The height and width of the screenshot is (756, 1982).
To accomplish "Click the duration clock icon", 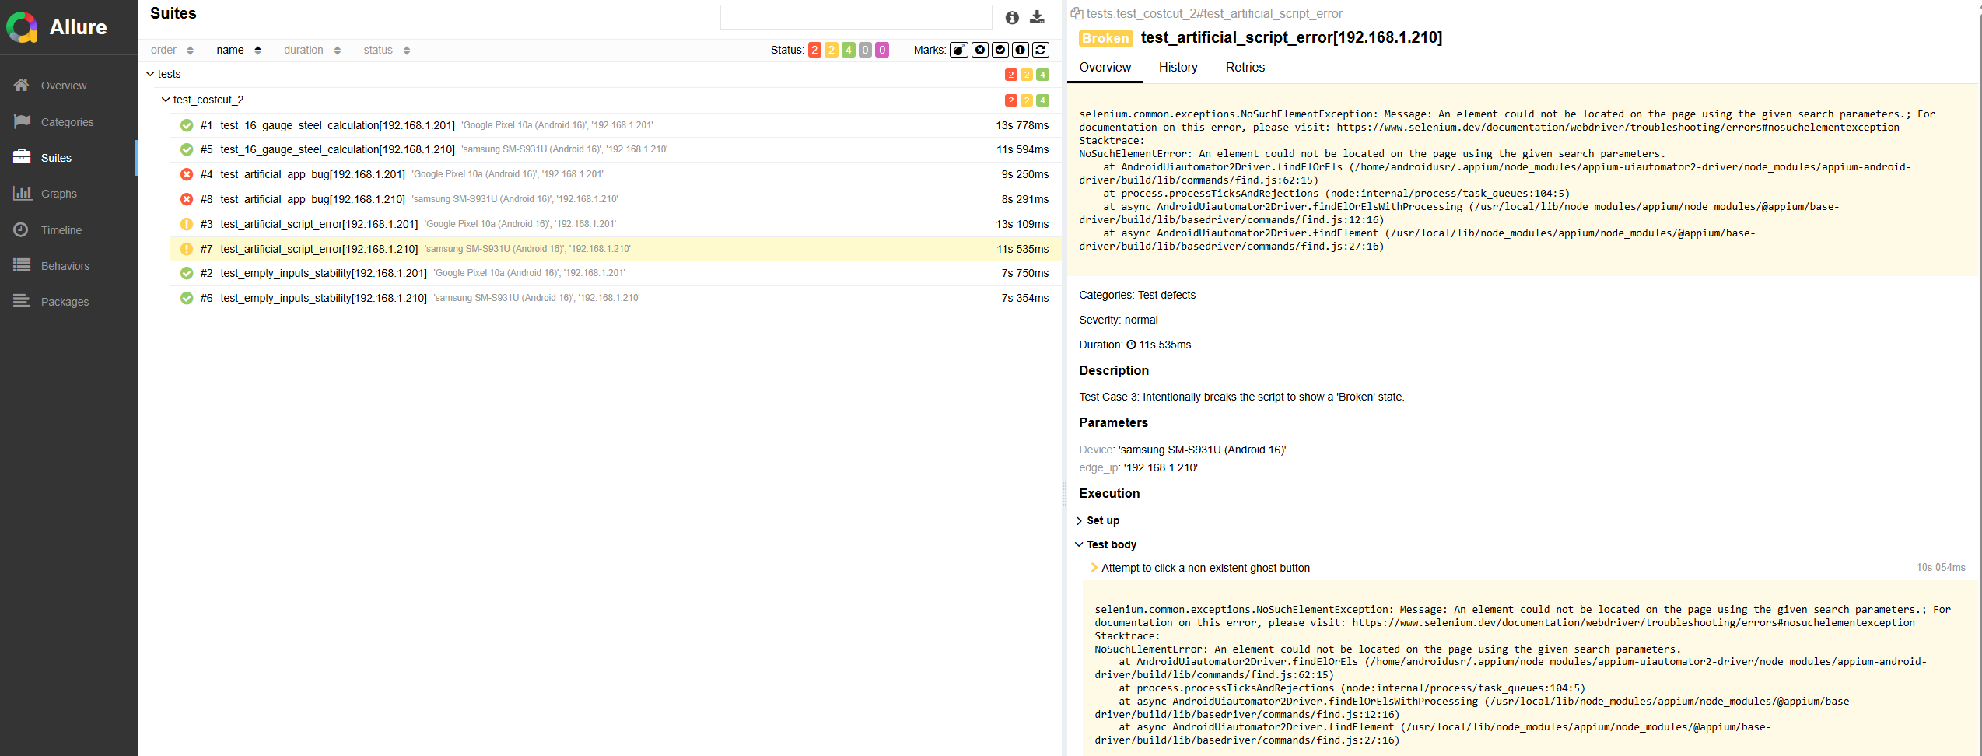I will [1131, 345].
